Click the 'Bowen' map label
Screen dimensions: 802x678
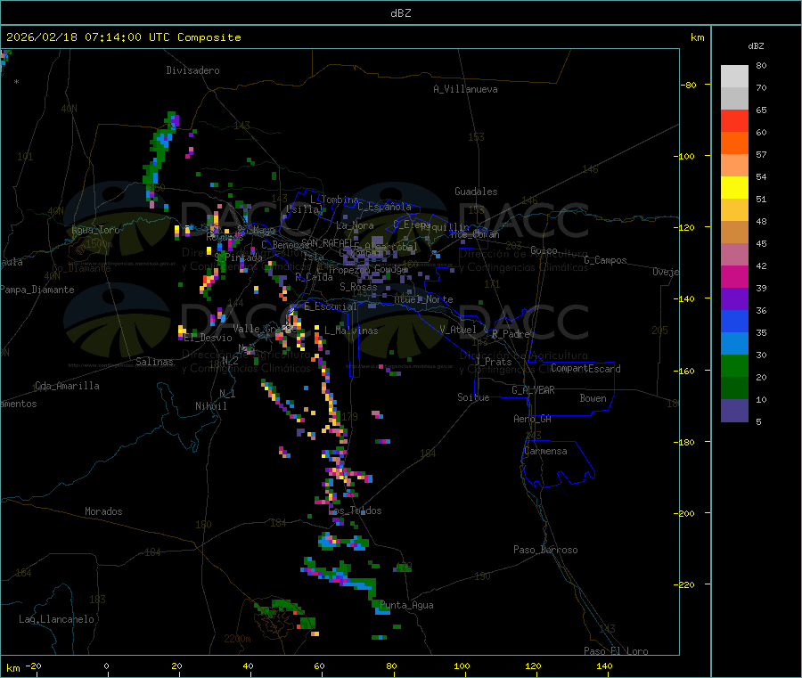click(593, 397)
